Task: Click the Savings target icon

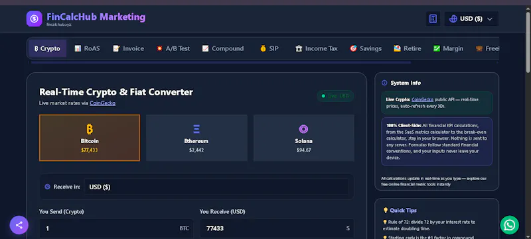Action: [x=354, y=48]
